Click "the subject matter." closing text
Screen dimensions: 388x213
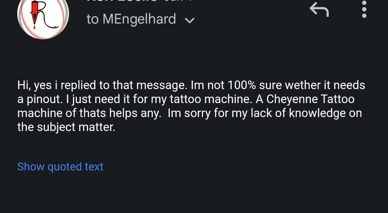coord(66,127)
